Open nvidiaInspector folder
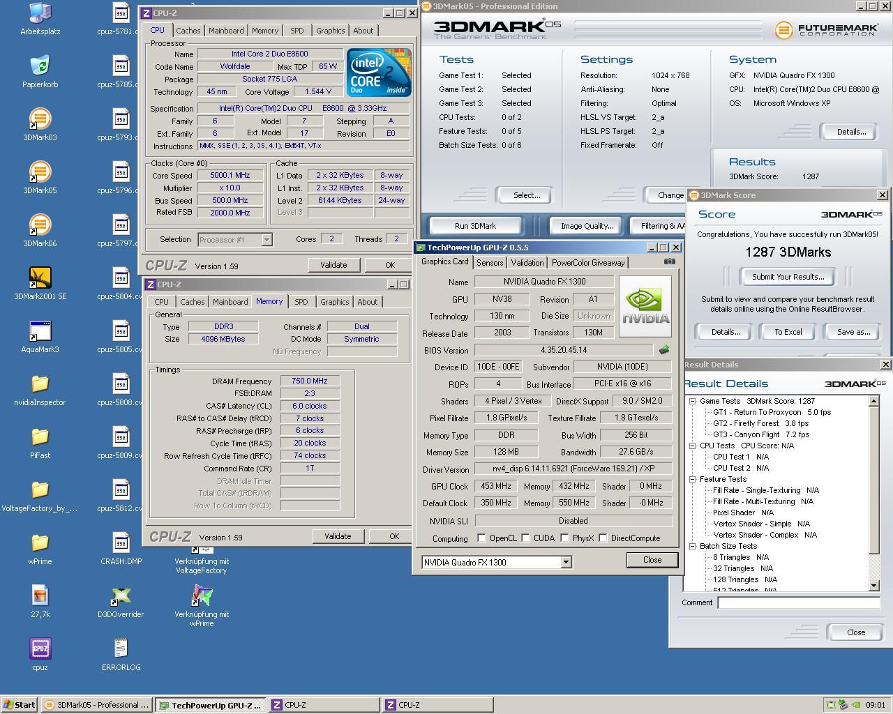893x714 pixels. (x=40, y=390)
